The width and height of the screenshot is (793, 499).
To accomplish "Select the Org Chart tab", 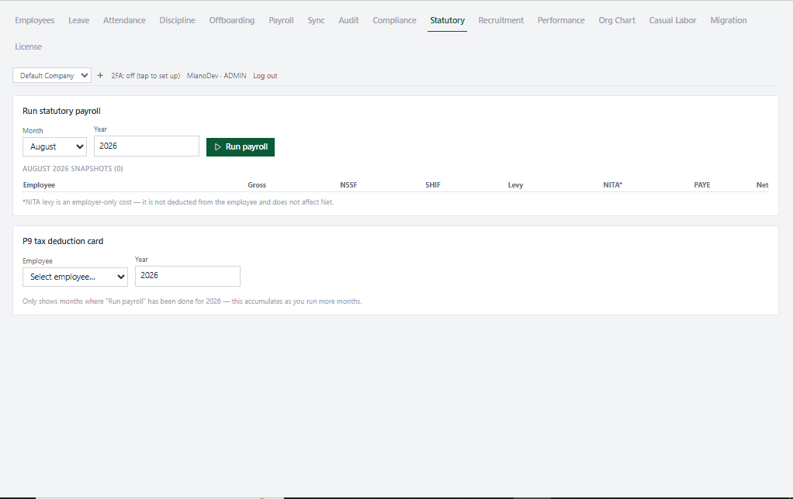I will click(617, 20).
